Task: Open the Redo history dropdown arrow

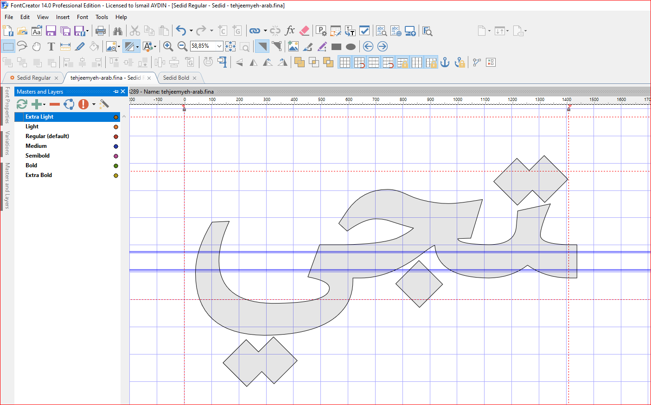Action: [x=211, y=31]
